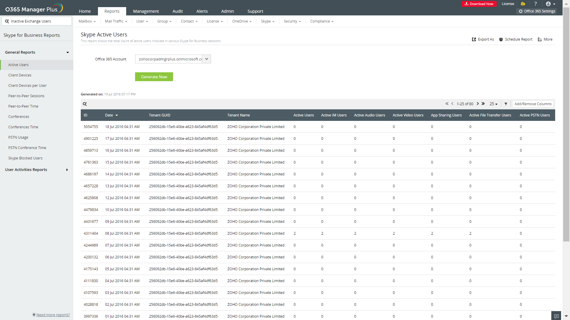Click the table search magnifier icon
Screen dimensions: 570x320
click(85, 104)
